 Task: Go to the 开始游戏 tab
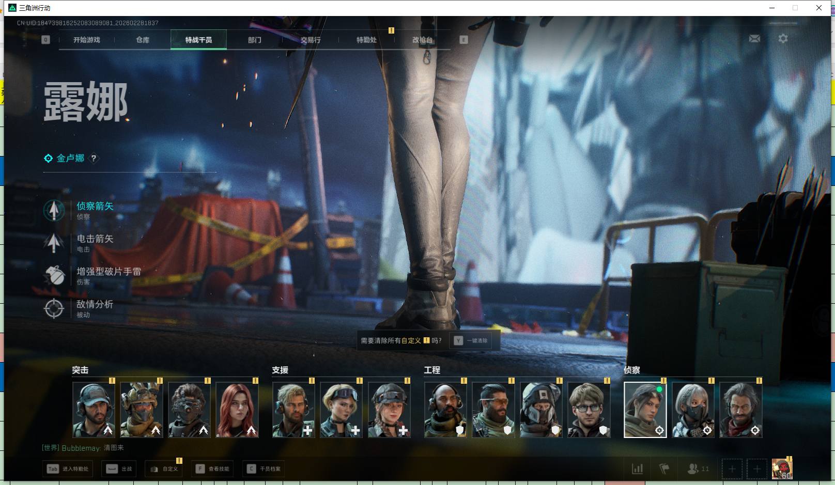tap(87, 40)
